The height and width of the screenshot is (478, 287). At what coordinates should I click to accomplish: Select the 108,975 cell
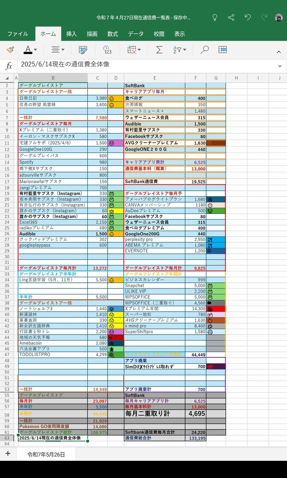click(x=98, y=432)
